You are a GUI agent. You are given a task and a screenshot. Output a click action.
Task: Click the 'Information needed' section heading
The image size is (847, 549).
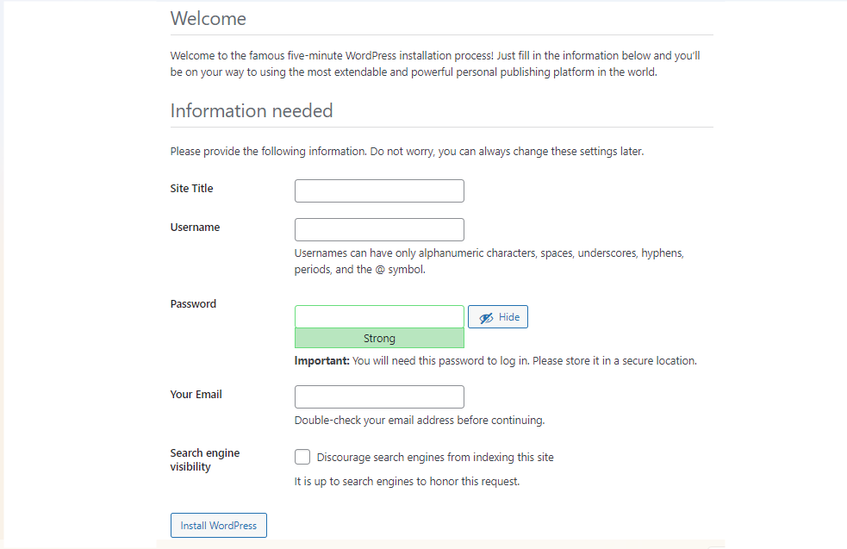coord(252,111)
